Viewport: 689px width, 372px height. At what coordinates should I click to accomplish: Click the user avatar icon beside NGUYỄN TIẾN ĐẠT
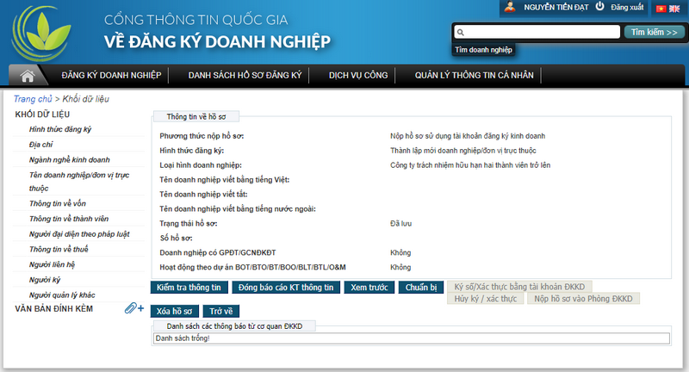pyautogui.click(x=510, y=7)
